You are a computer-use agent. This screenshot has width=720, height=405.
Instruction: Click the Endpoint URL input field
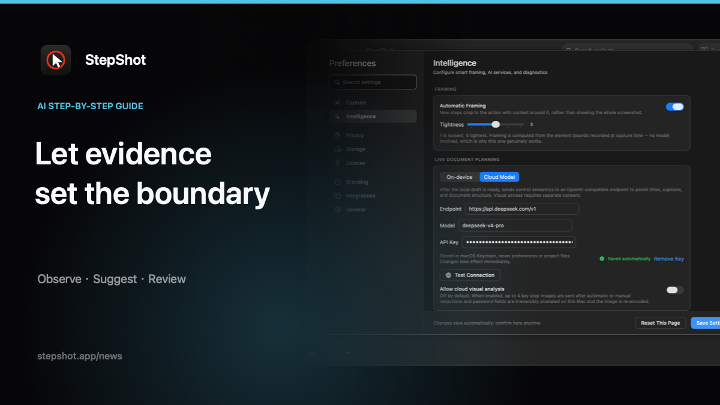coord(521,209)
